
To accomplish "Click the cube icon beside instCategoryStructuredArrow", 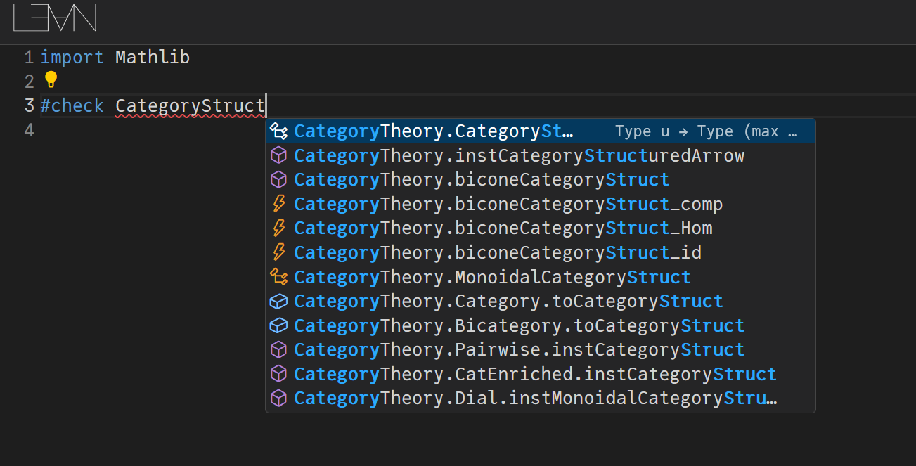I will click(x=279, y=155).
